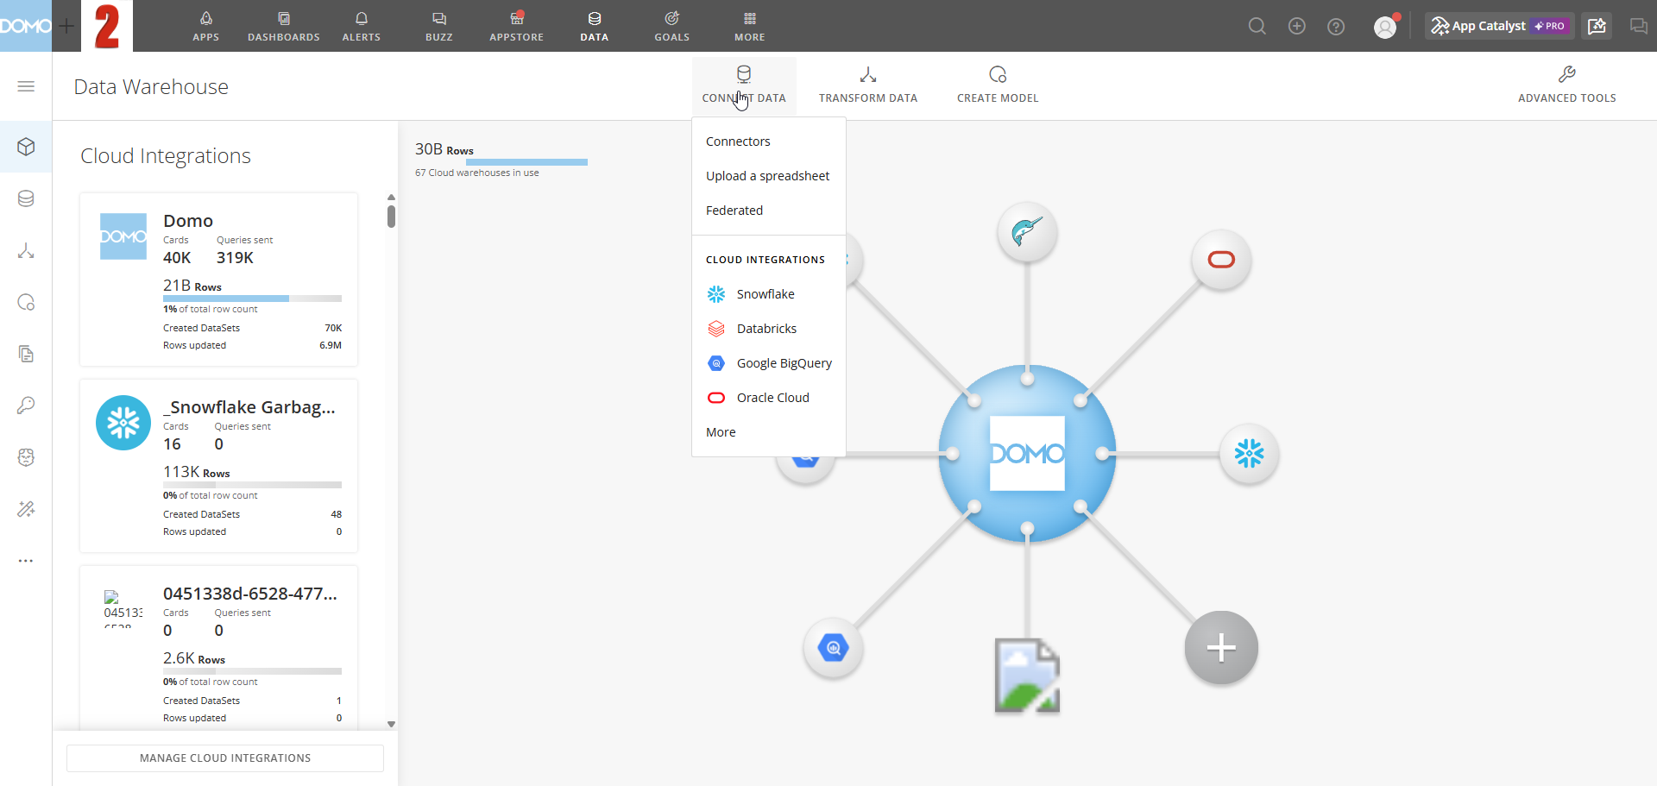The width and height of the screenshot is (1657, 786).
Task: Open the governance face icon in sidebar
Action: point(26,457)
